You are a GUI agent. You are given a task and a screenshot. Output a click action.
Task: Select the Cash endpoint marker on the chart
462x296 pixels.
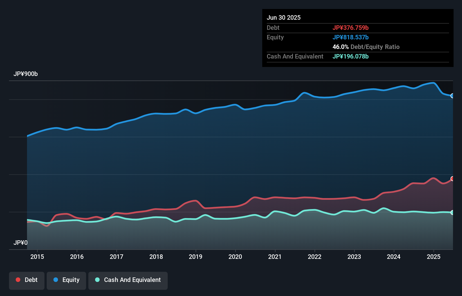[x=452, y=212]
